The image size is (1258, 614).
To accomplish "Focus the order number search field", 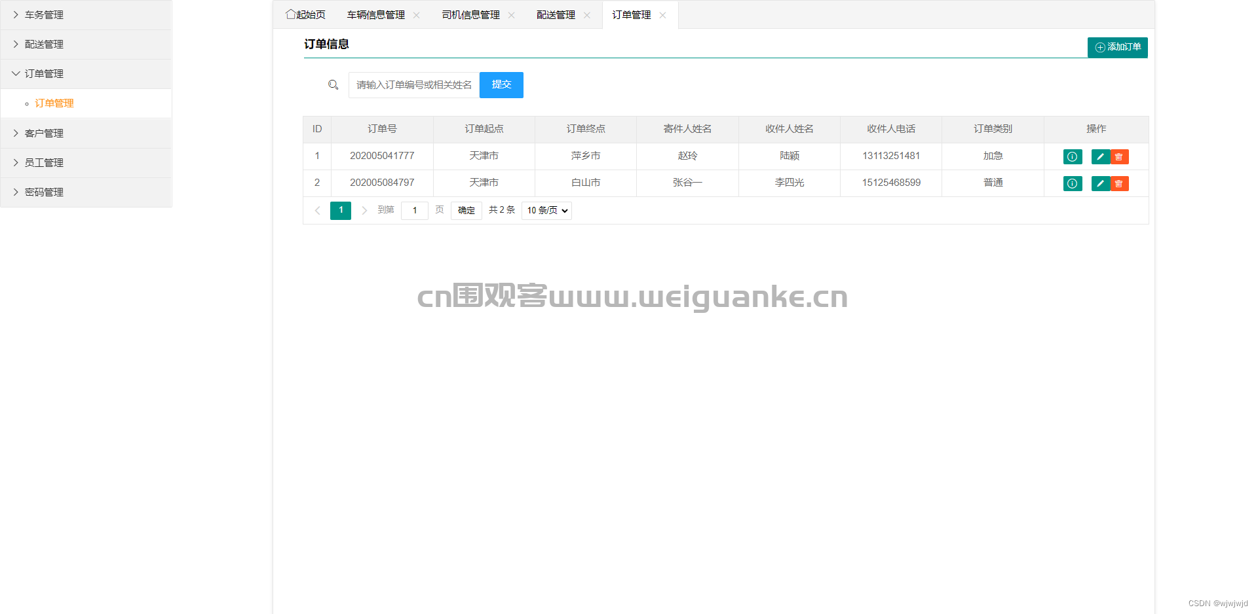I will coord(414,85).
